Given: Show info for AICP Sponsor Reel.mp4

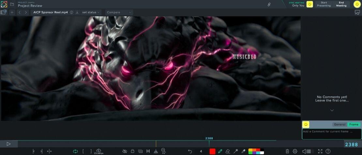Looking at the screenshot, I should click(x=71, y=12).
